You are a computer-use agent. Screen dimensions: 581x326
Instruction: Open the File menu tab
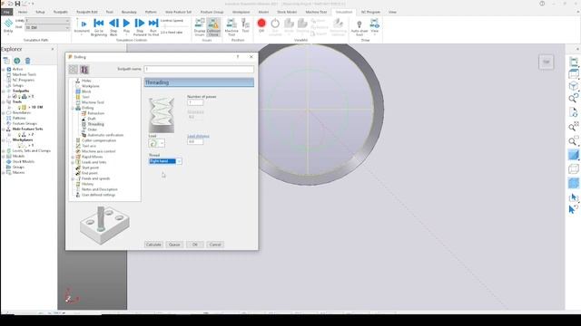pos(6,12)
